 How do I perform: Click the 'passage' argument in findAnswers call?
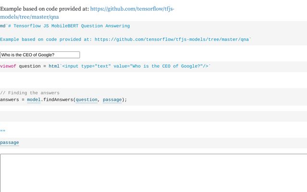[x=112, y=100]
